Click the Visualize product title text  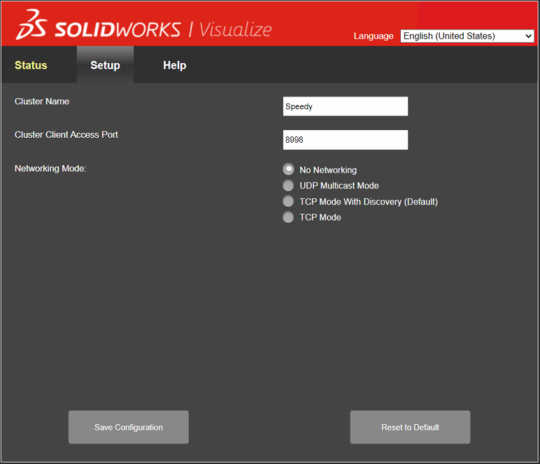tap(235, 29)
